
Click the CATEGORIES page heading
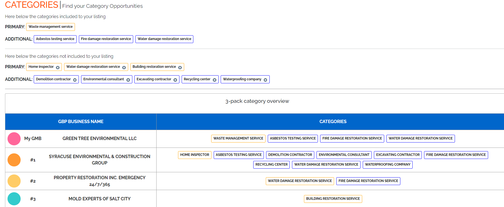click(x=31, y=5)
